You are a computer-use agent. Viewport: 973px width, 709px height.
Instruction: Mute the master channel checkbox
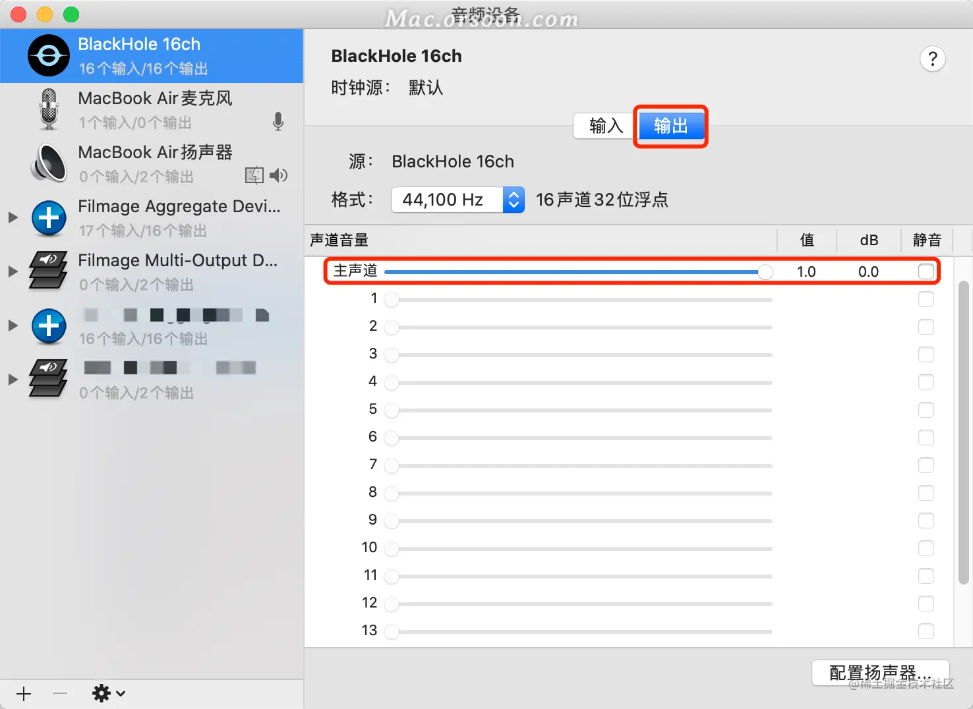[x=926, y=271]
